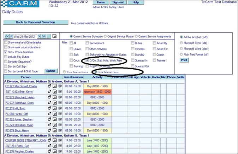This screenshot has height=154, width=238.
Task: Click the date input field showing 21-Mar-2012
Action: tap(25, 36)
